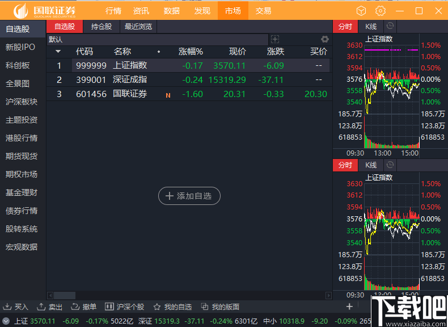
Task: Open 期权市场 in left sidebar
Action: (x=22, y=174)
